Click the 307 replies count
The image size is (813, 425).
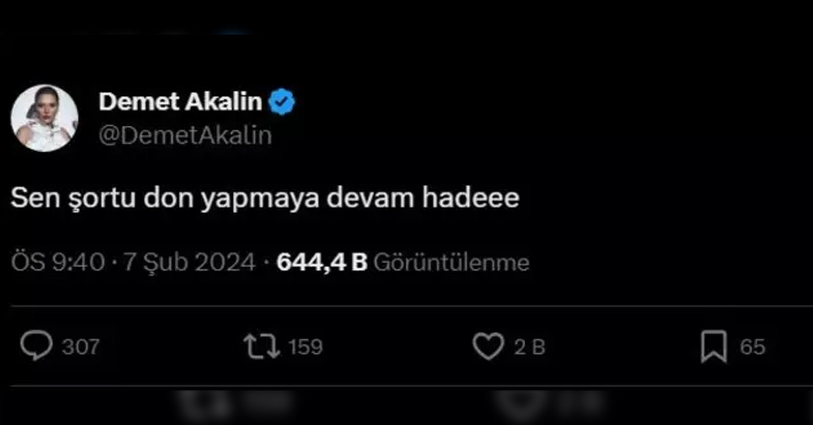click(x=81, y=347)
